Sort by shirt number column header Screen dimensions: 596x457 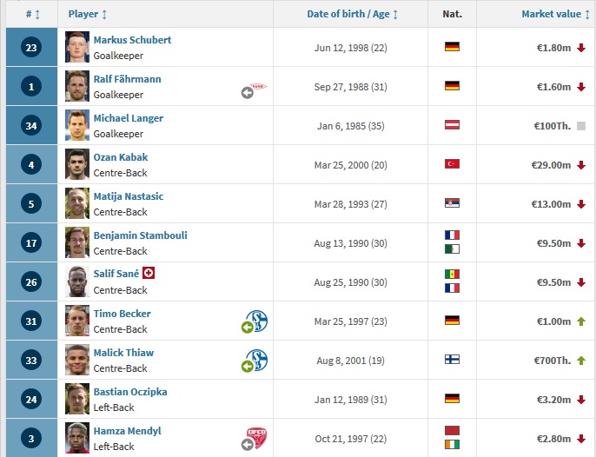[x=33, y=14]
